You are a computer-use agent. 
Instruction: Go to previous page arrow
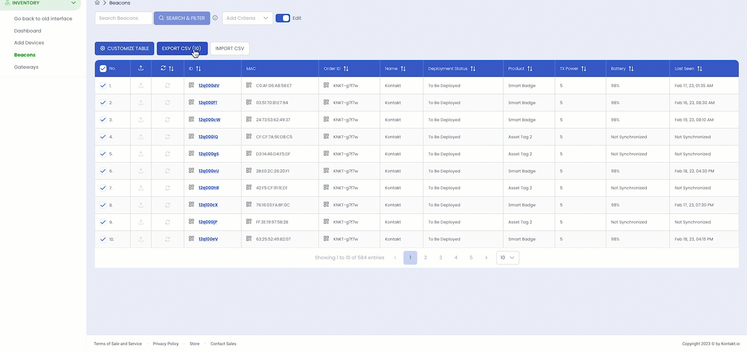(395, 257)
